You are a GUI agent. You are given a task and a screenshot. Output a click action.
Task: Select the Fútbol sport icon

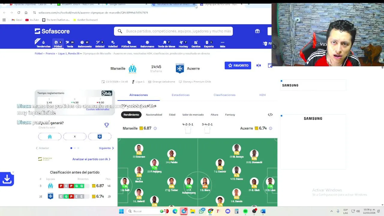58,44
